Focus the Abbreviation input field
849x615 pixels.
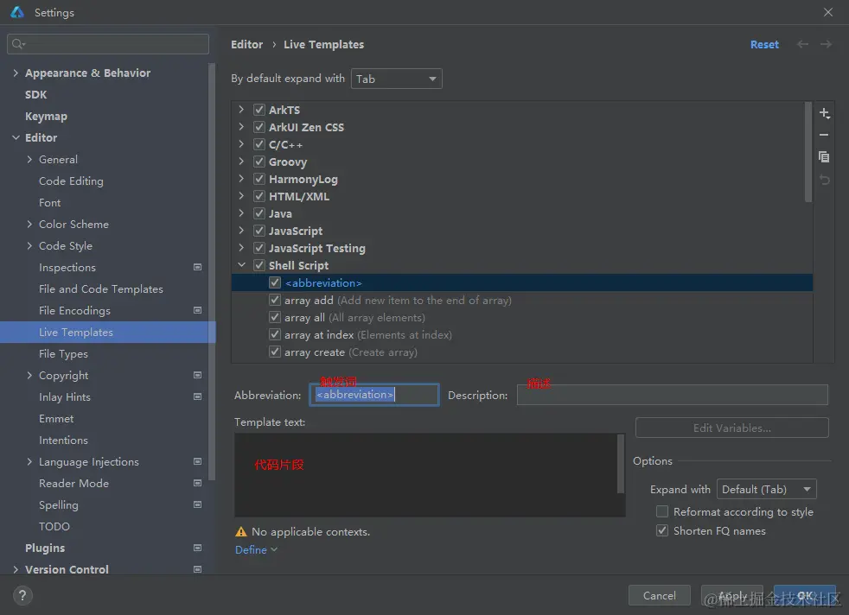click(374, 395)
